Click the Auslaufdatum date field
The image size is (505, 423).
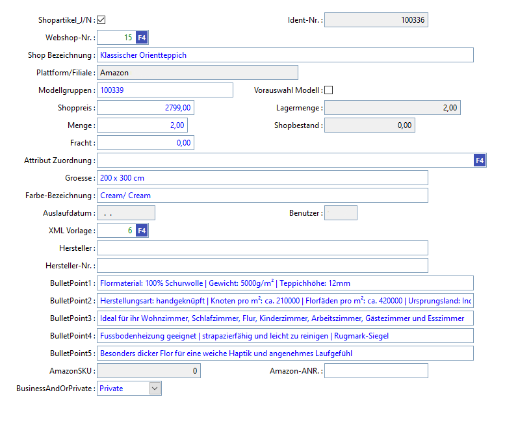coord(126,213)
